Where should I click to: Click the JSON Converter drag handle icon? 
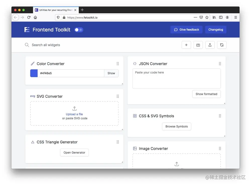pos(220,64)
